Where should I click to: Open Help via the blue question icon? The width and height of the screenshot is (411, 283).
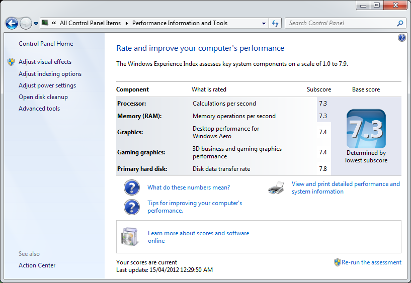(x=401, y=38)
